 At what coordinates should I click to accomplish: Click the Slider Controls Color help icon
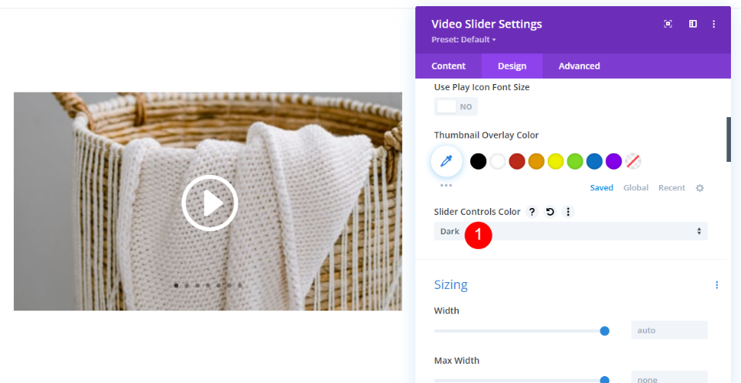coord(532,212)
